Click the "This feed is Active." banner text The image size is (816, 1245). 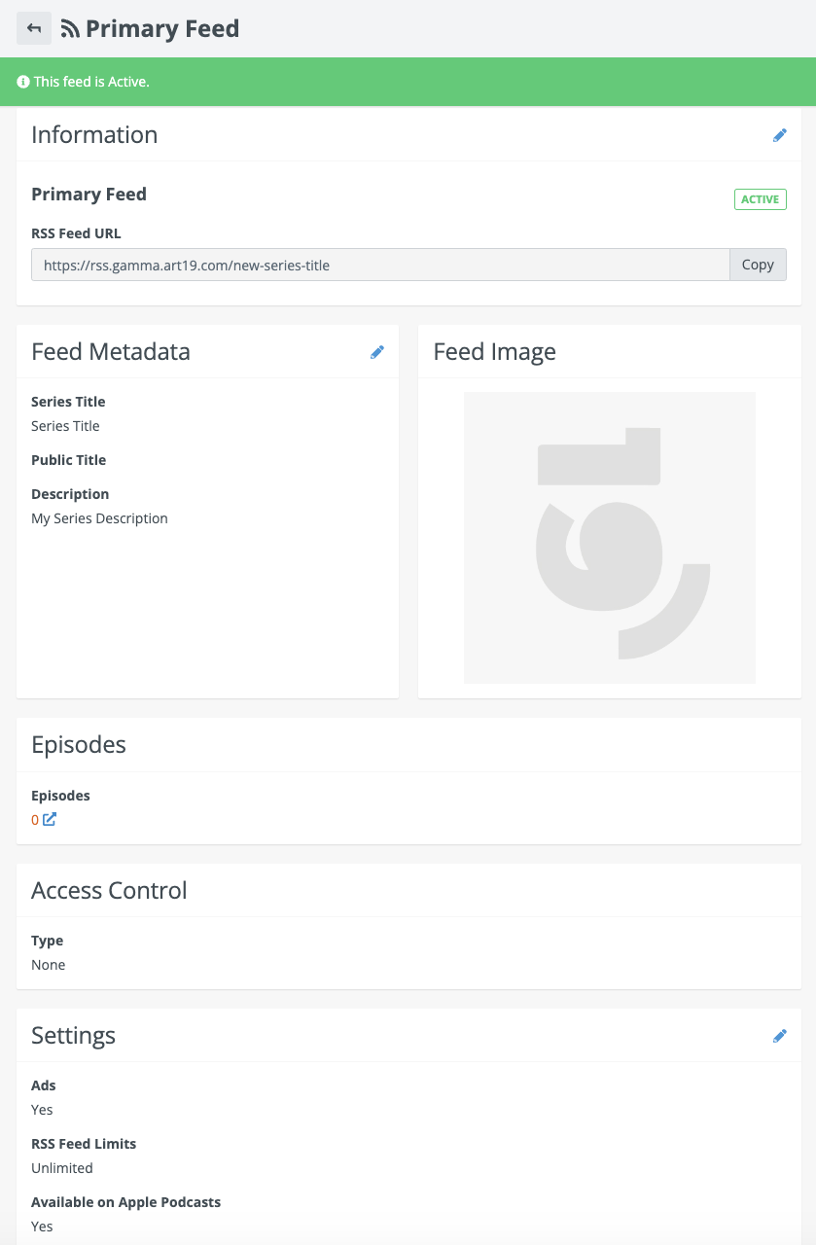91,82
